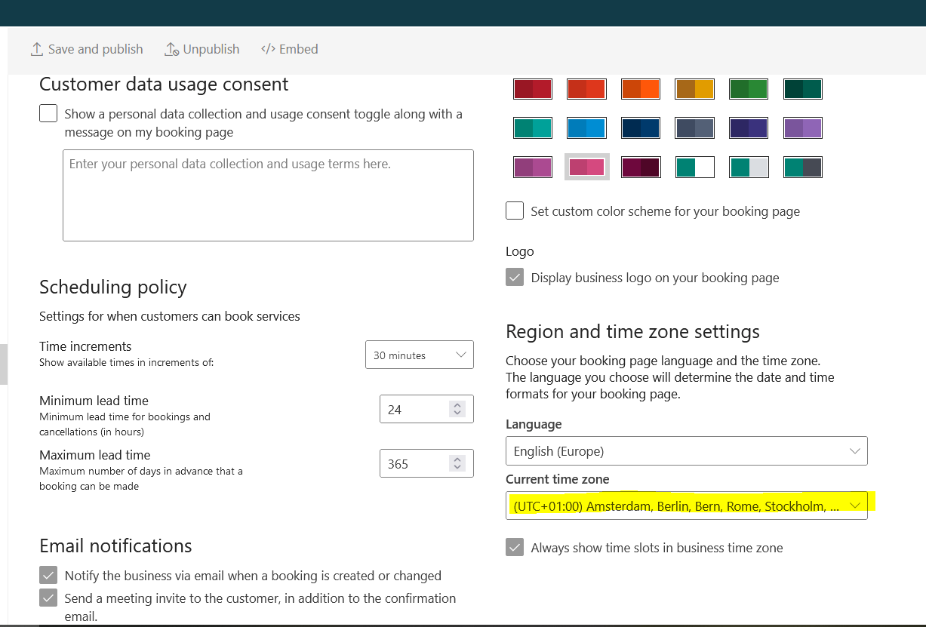Click the Maximum lead time field showing 365

coord(426,463)
